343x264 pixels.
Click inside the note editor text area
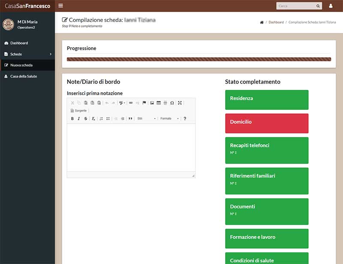tap(131, 147)
